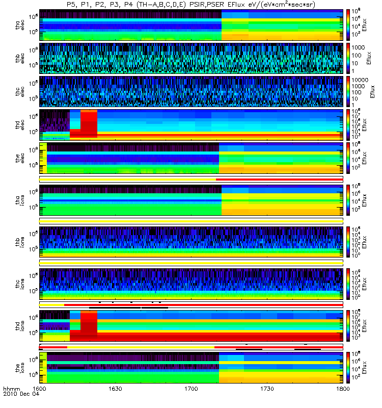Click the 1700 time axis label
The height and width of the screenshot is (408, 382).
point(192,389)
